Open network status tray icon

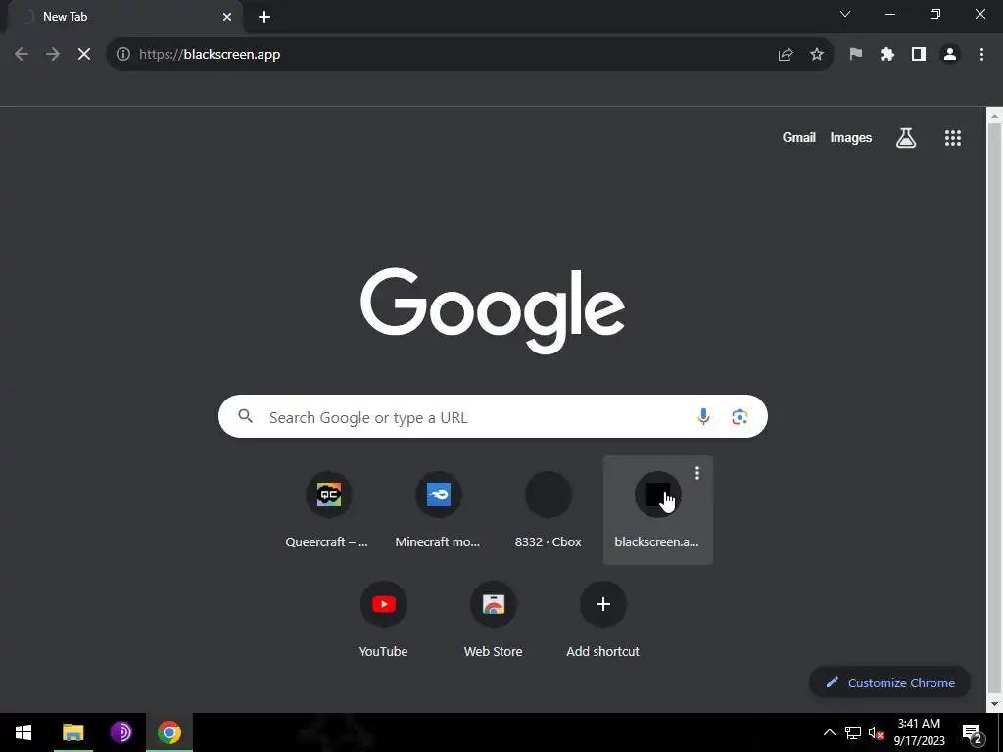(853, 732)
